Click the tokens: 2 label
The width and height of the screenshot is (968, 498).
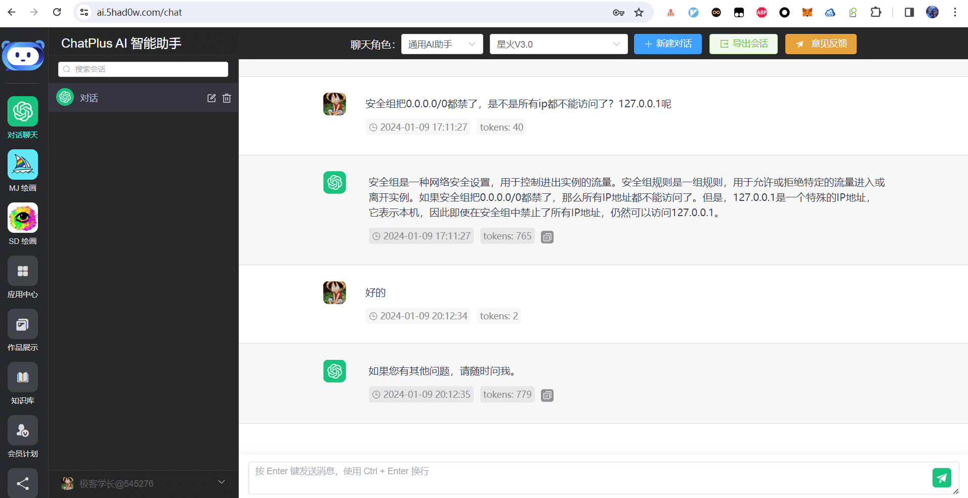[x=499, y=316]
